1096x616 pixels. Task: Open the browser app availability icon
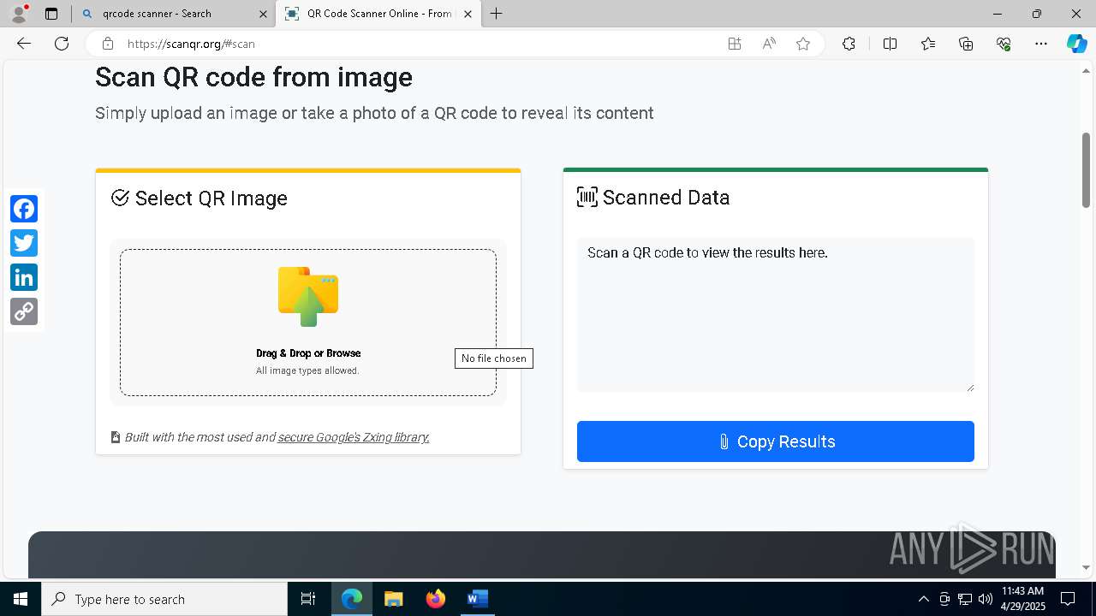click(x=735, y=44)
